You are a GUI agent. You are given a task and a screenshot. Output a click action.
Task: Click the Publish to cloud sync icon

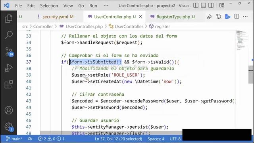click(30, 139)
